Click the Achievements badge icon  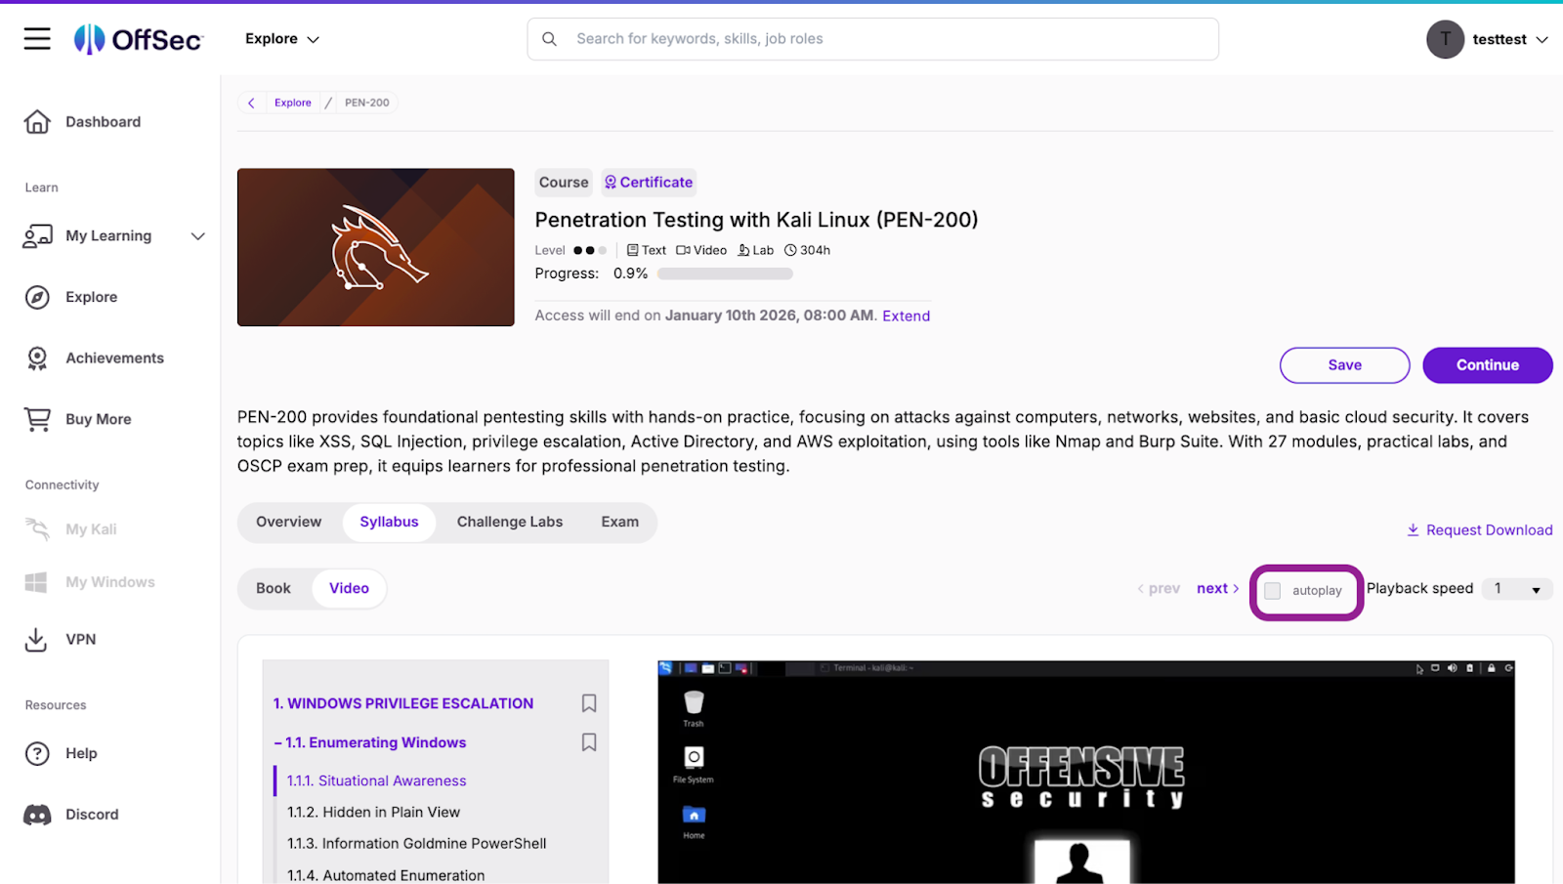click(x=37, y=358)
